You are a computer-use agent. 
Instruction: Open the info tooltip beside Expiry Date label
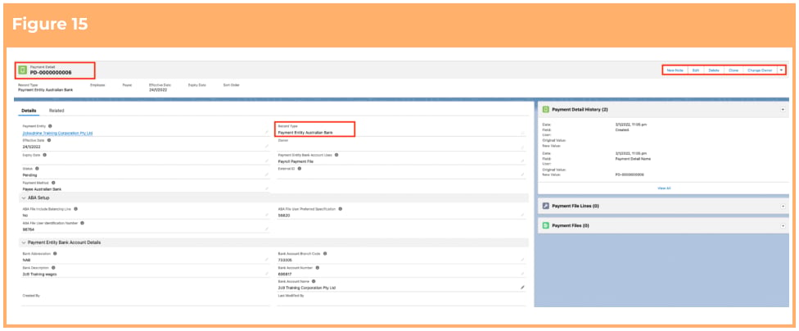45,154
